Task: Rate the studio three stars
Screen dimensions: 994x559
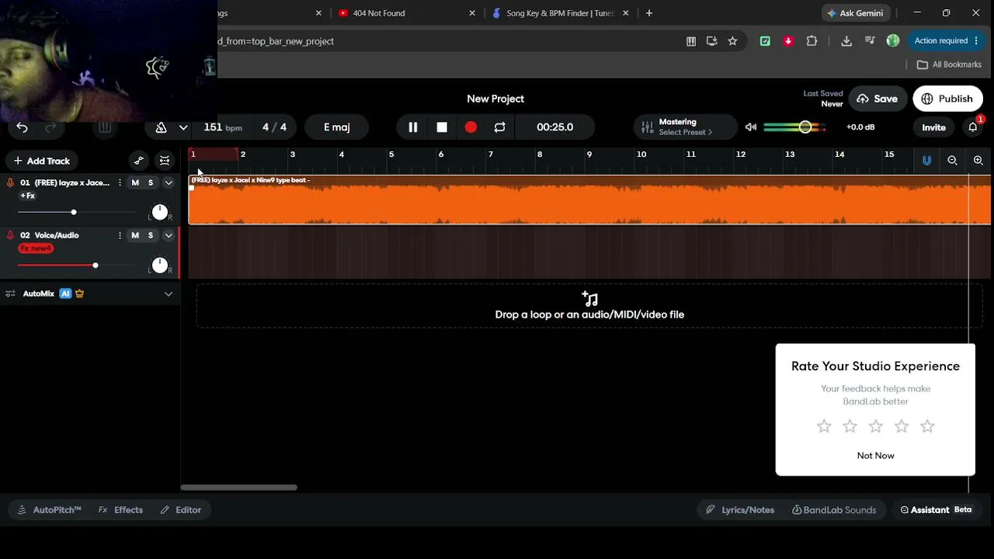Action: pos(875,426)
